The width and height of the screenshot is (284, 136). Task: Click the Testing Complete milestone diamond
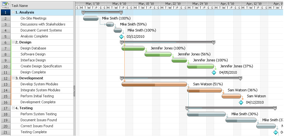click(275, 132)
